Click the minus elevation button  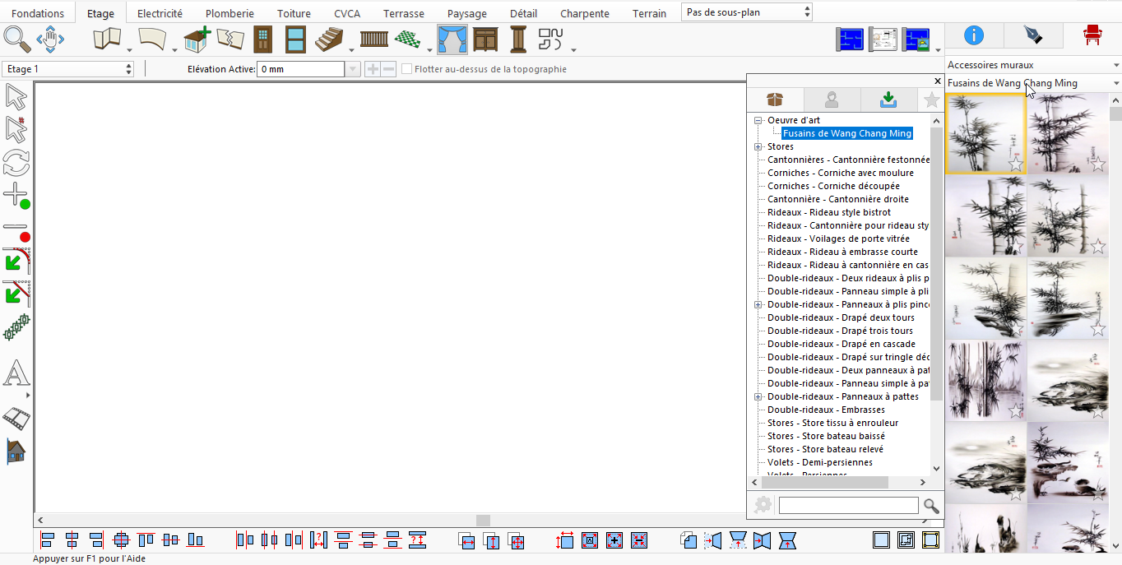pyautogui.click(x=388, y=69)
